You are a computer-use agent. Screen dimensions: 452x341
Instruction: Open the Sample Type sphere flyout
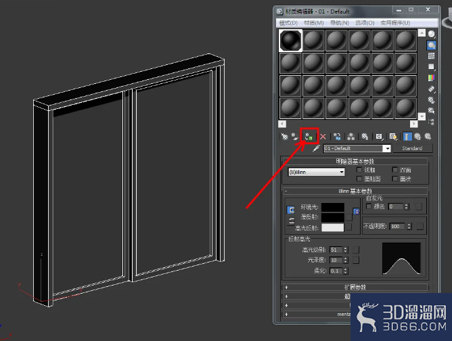click(x=431, y=35)
